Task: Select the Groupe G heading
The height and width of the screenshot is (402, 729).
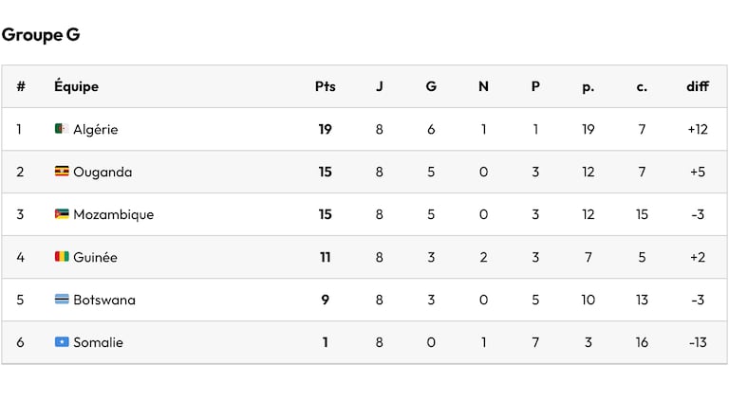Action: (x=41, y=35)
